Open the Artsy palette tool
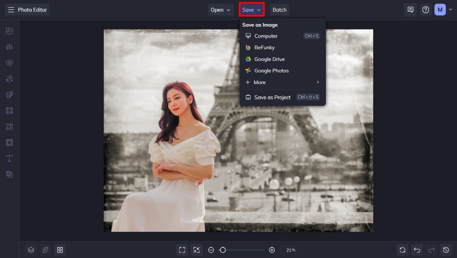This screenshot has width=457, height=258. (9, 95)
